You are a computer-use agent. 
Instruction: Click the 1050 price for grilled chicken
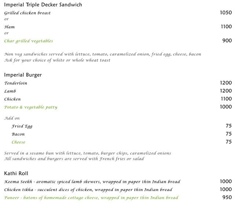click(226, 12)
